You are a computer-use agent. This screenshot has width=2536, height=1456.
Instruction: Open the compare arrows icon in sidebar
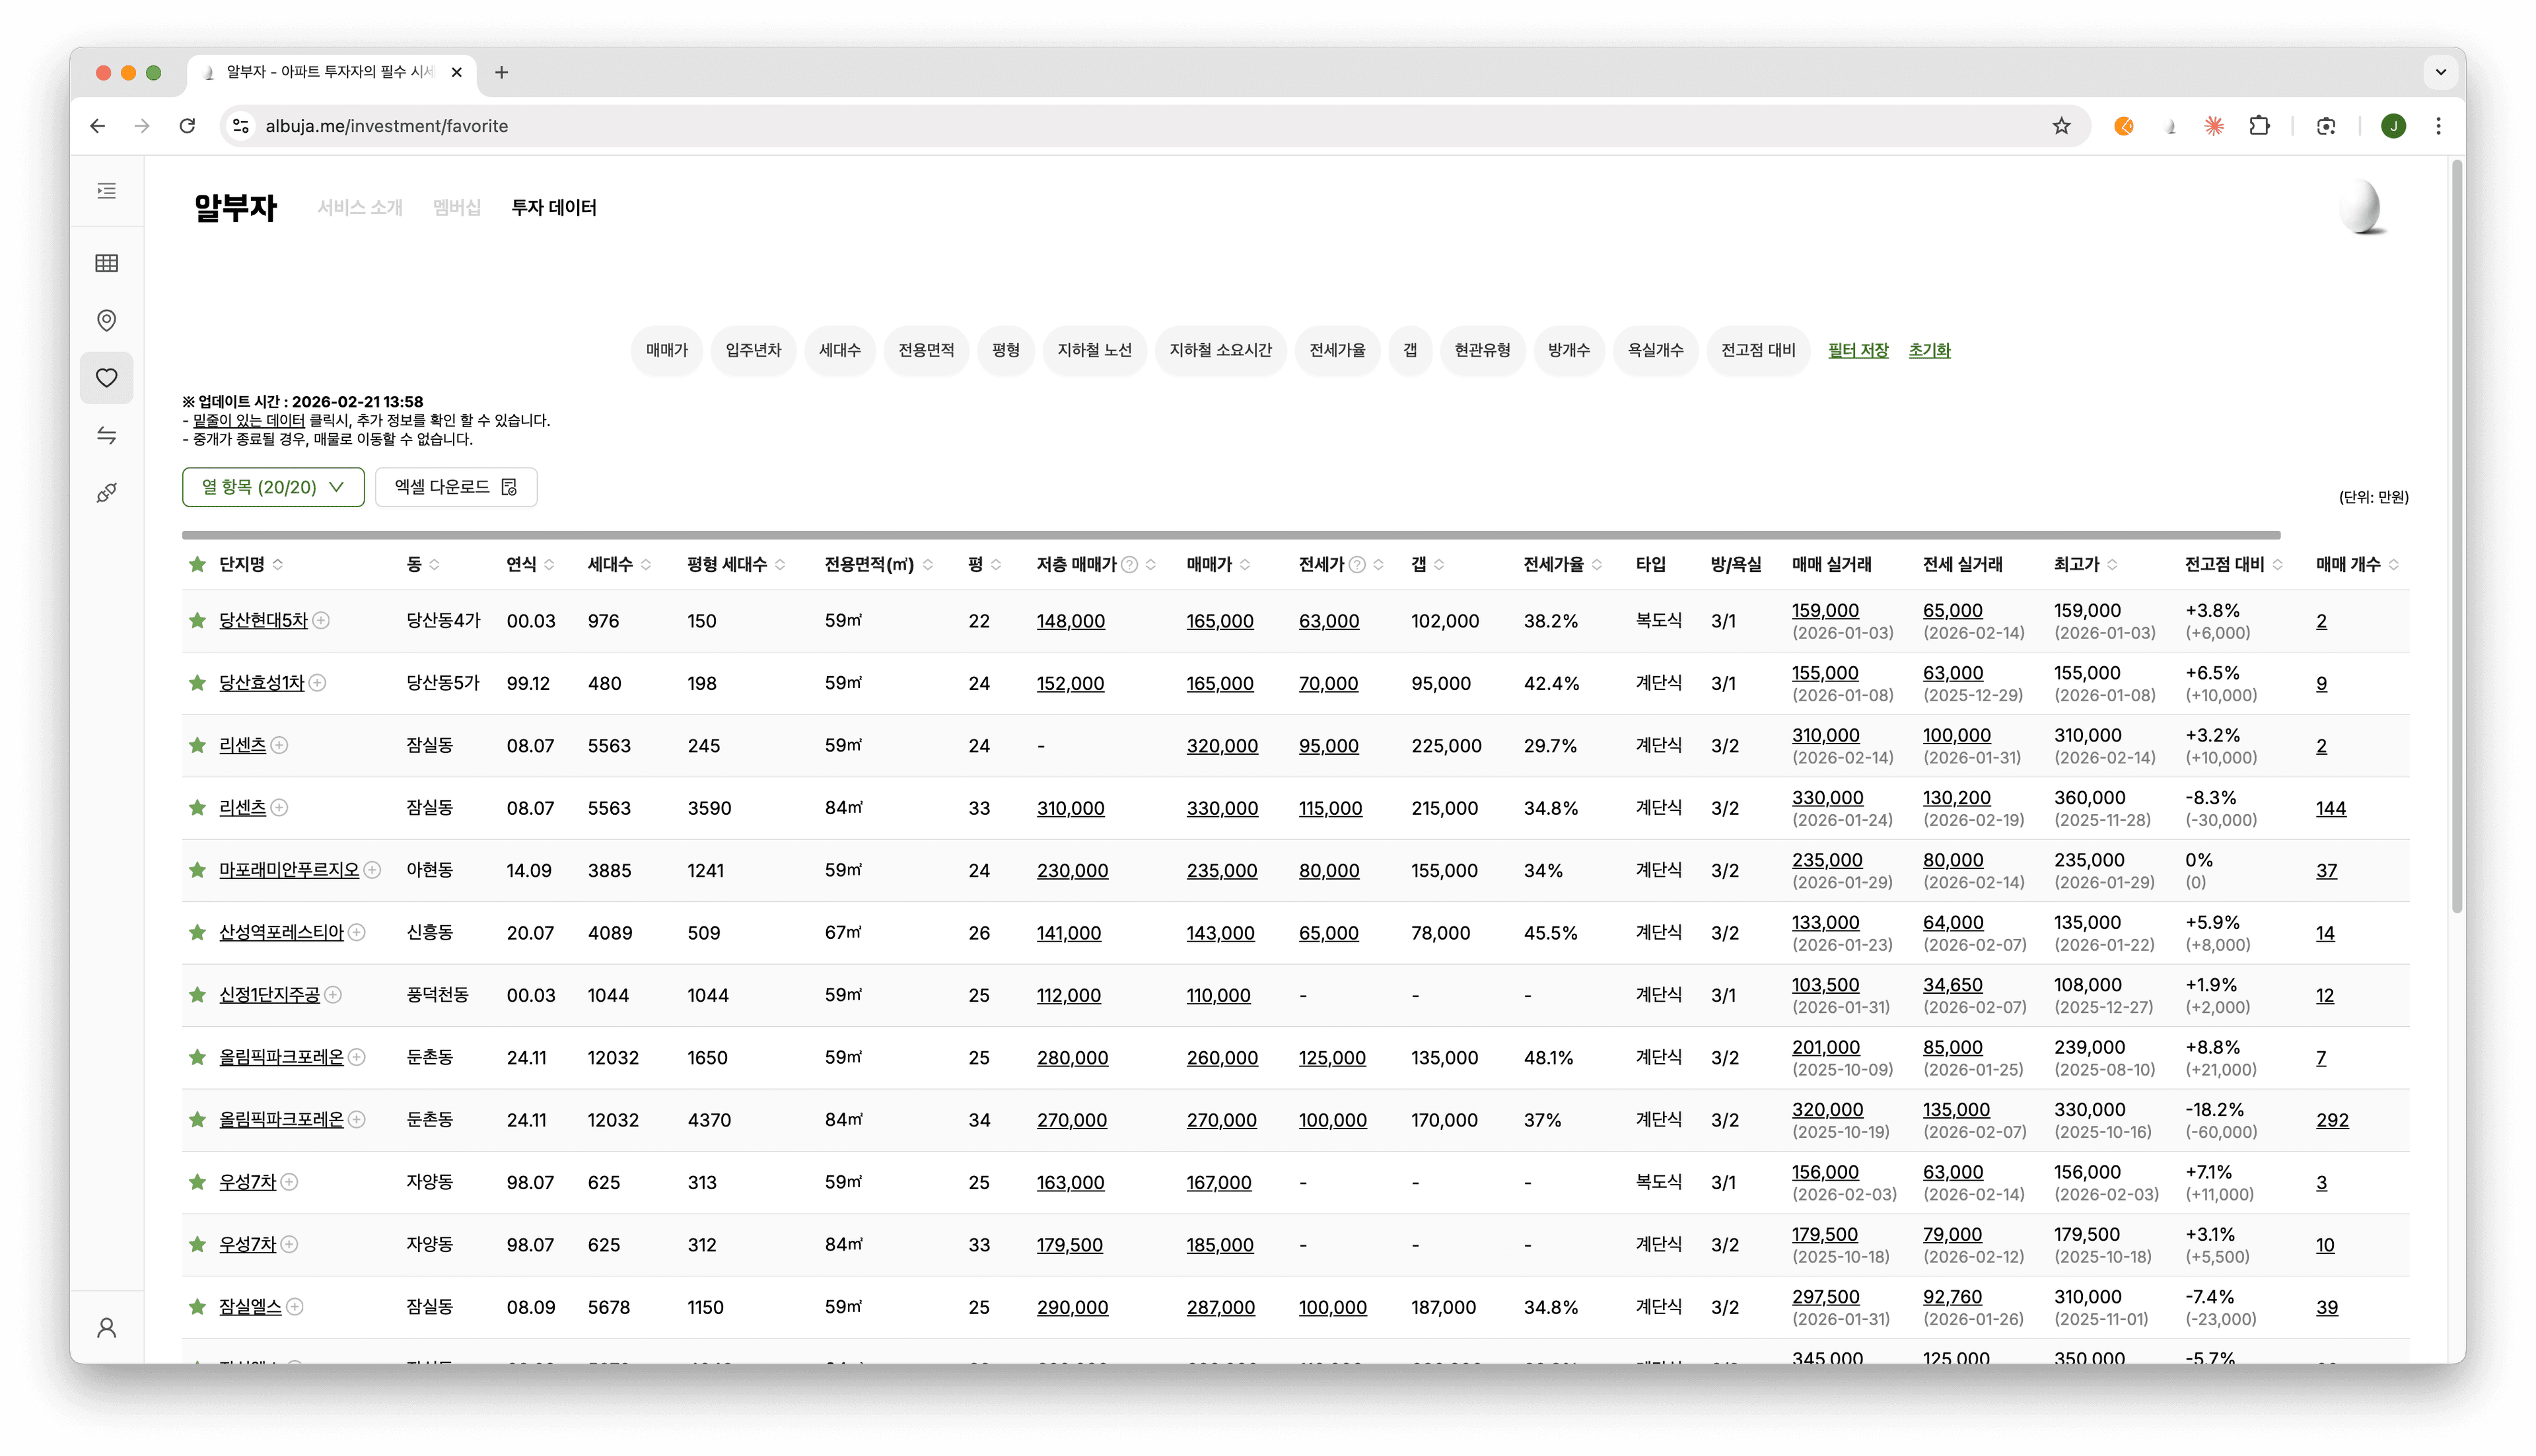(106, 435)
